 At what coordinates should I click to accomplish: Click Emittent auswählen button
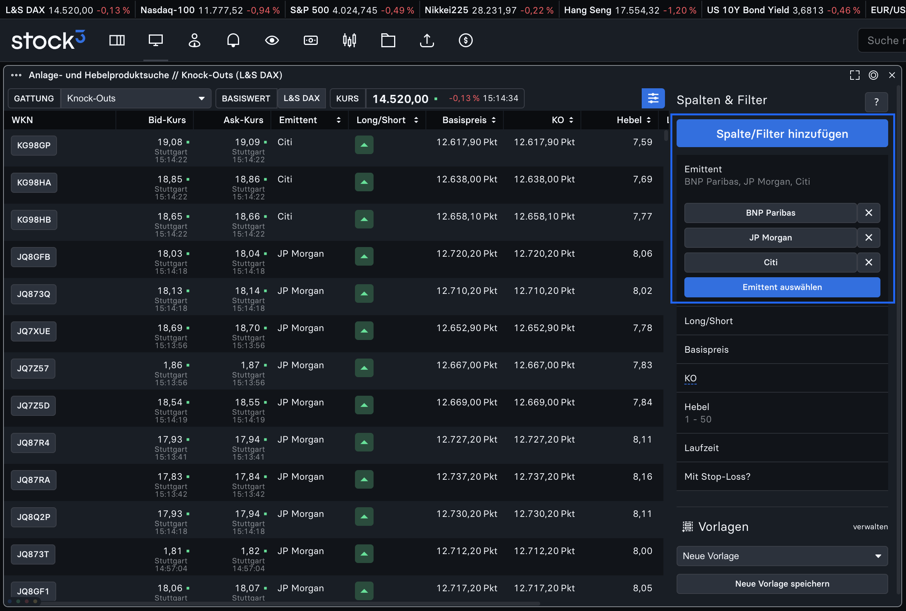782,287
